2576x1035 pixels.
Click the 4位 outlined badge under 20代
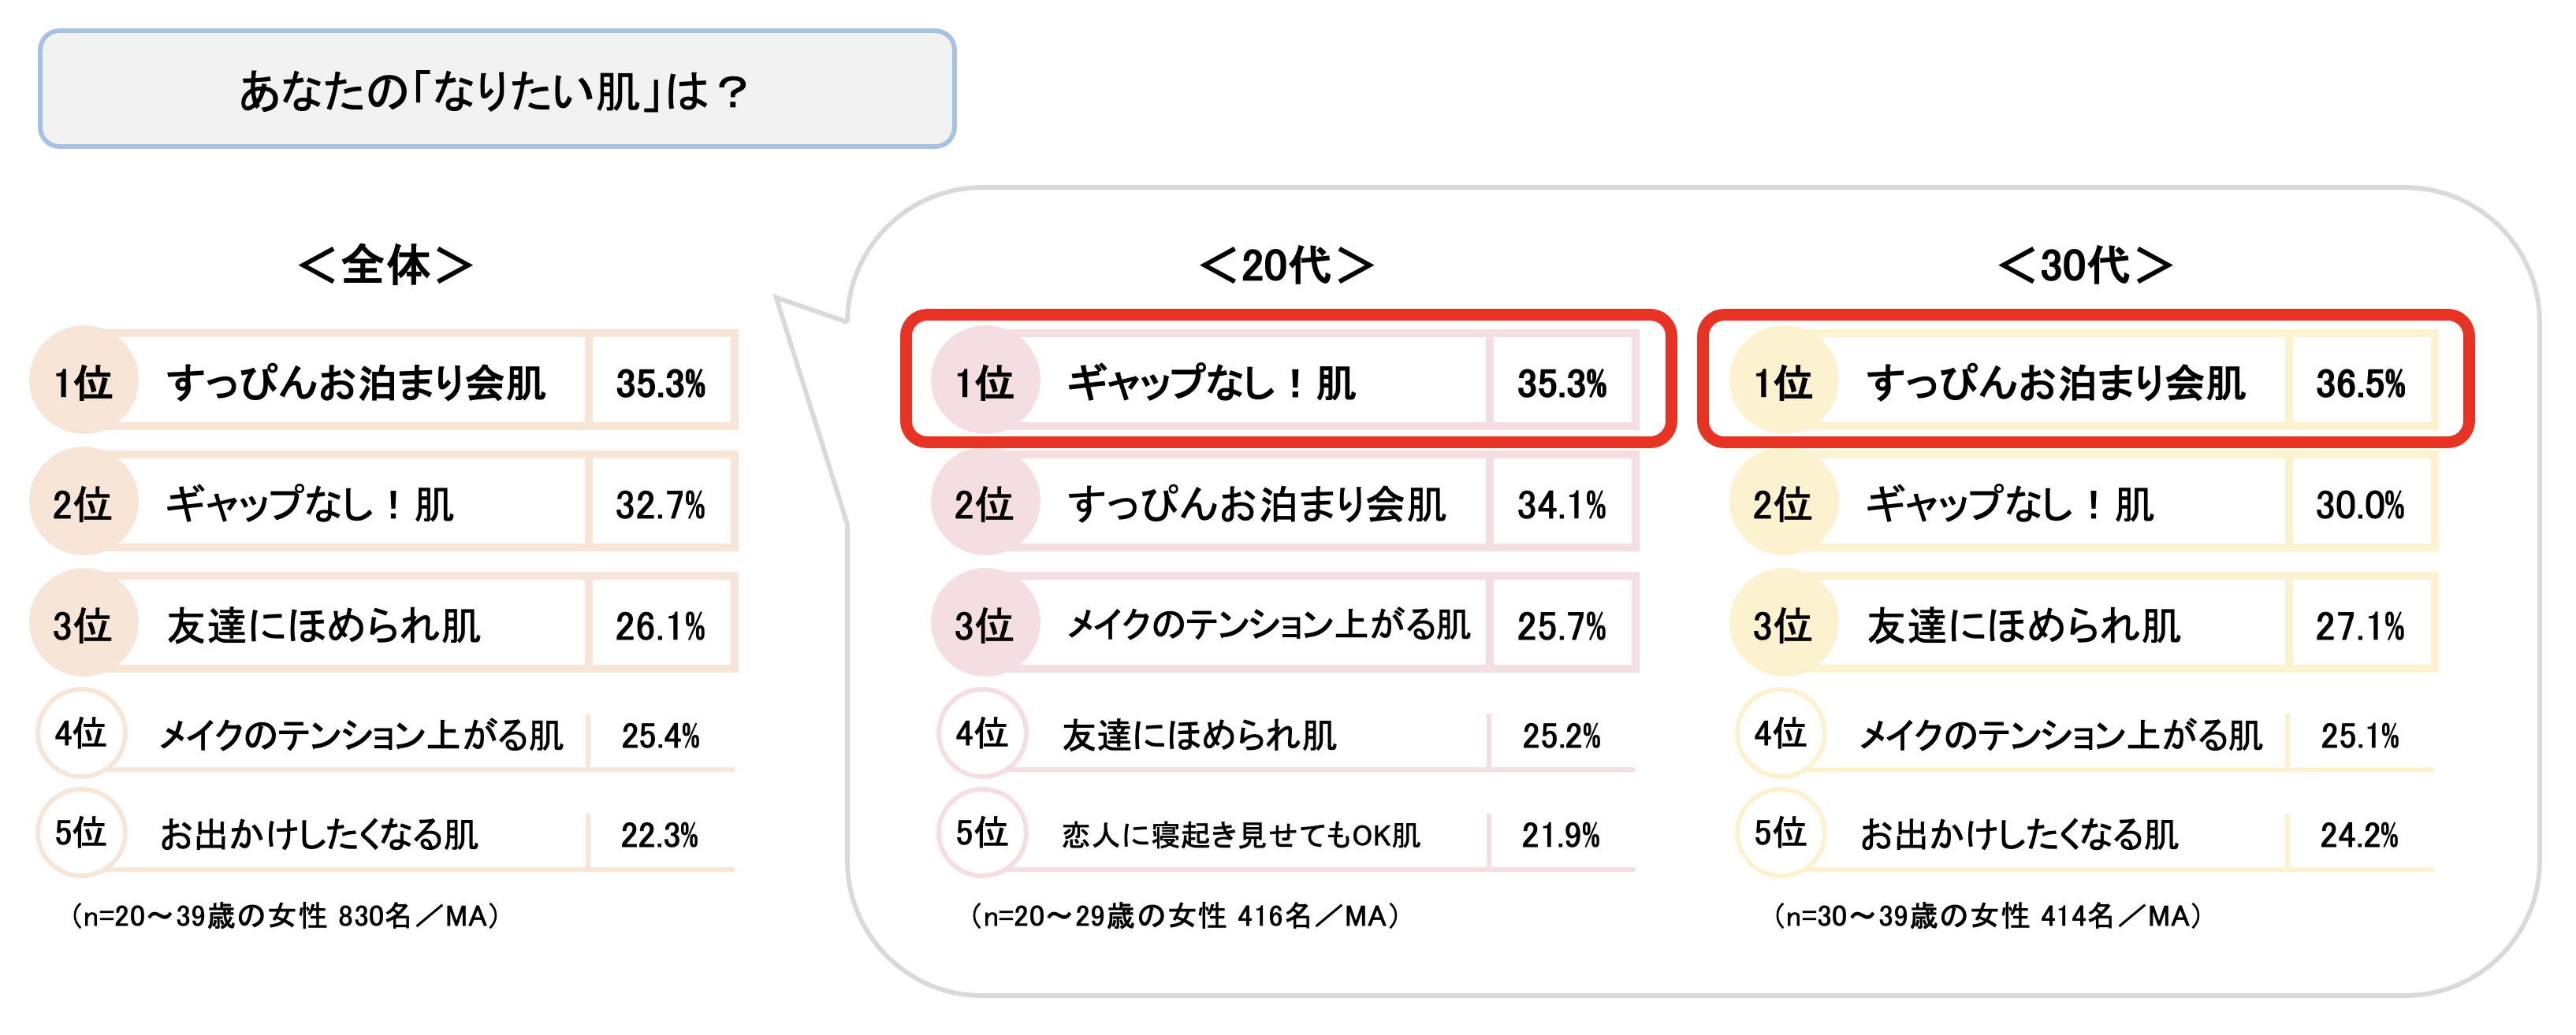982,733
